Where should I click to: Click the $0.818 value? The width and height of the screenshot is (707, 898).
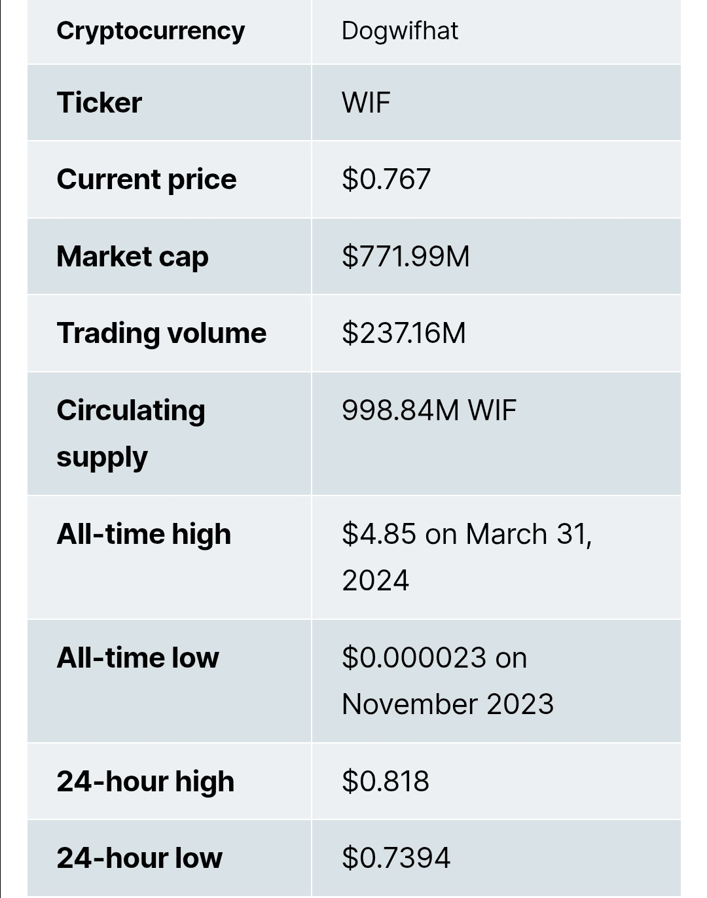coord(386,781)
